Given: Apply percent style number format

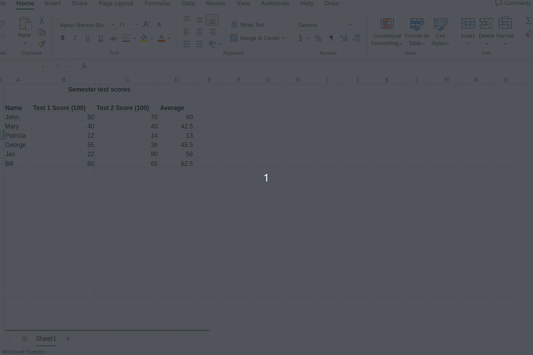Looking at the screenshot, I should (x=318, y=38).
